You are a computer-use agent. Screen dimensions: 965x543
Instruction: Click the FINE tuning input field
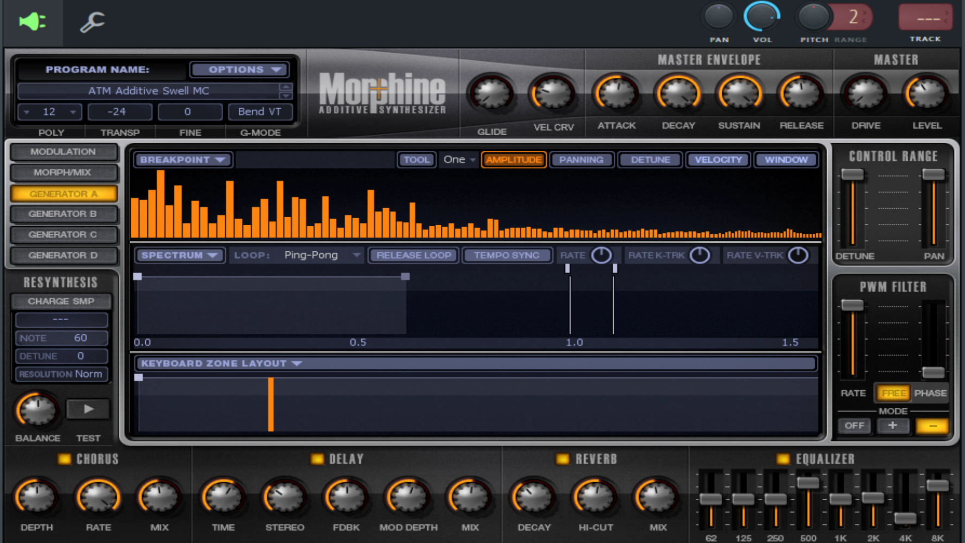(188, 112)
